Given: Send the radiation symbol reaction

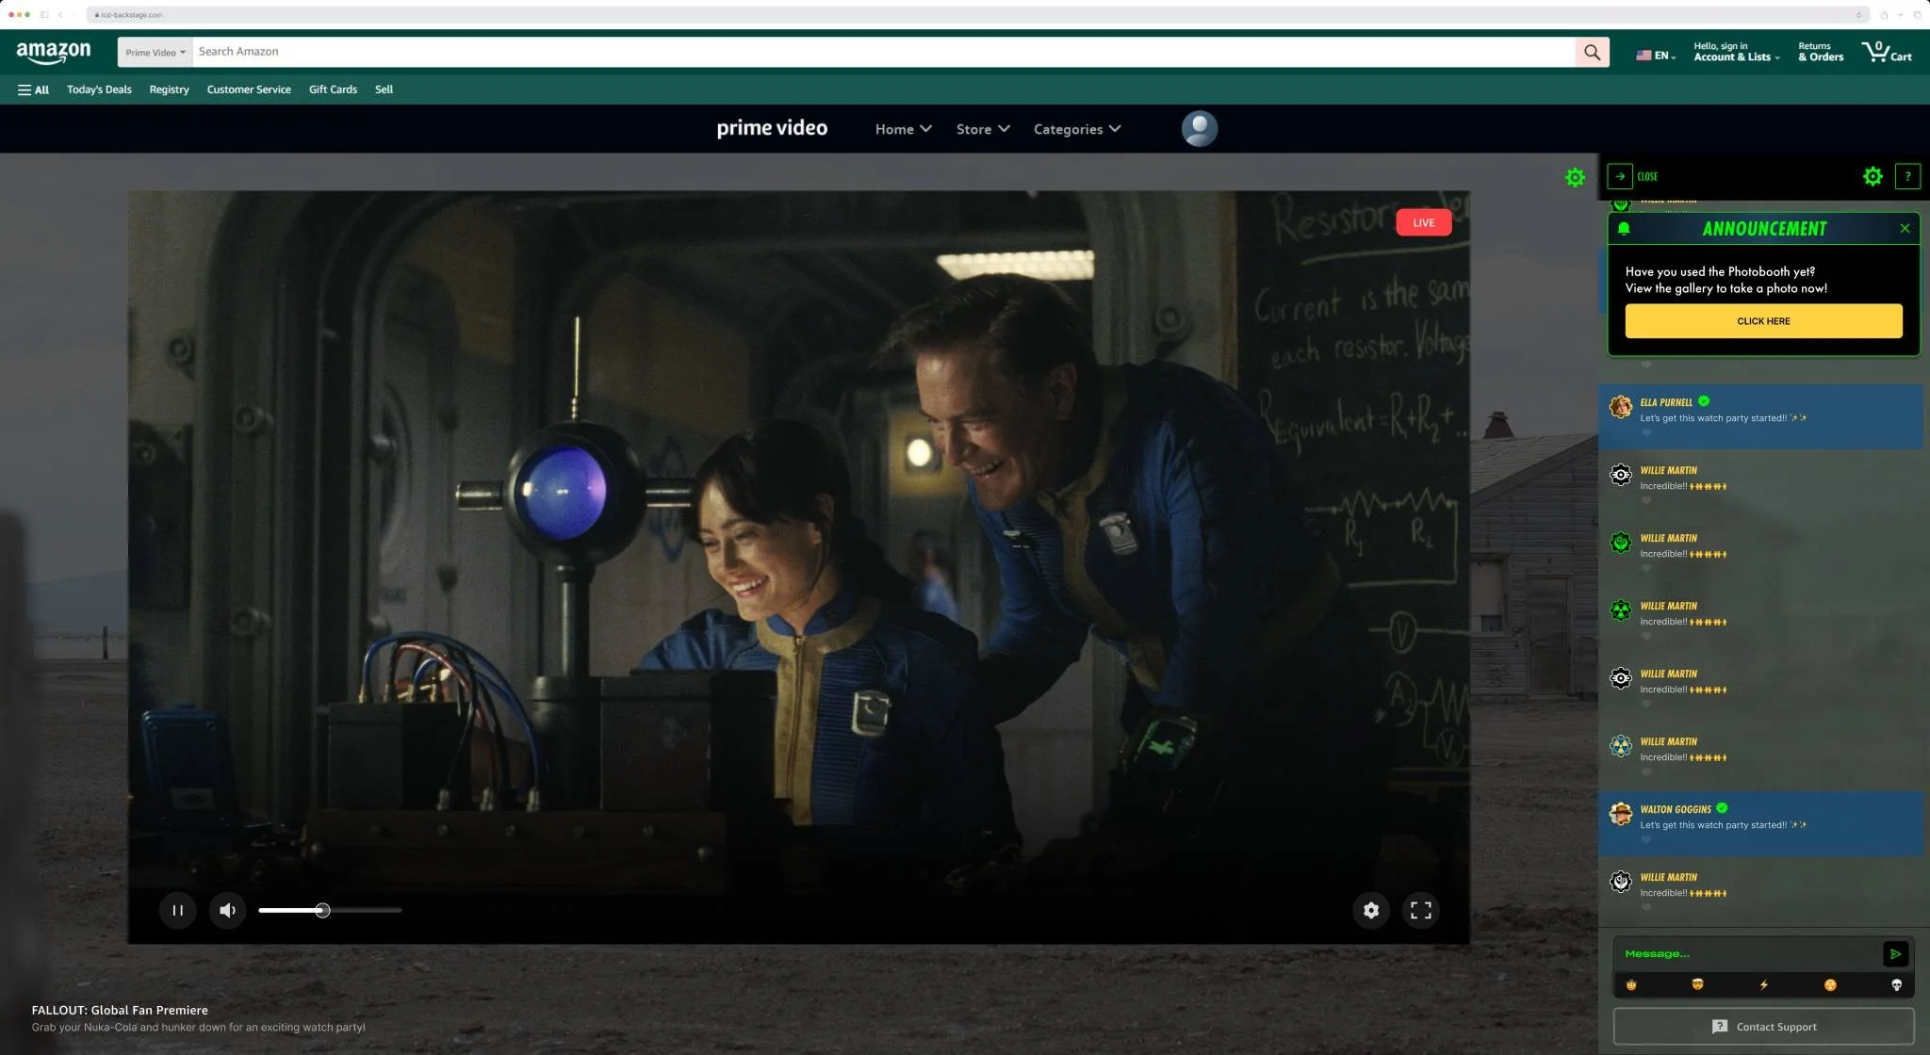Looking at the screenshot, I should (x=1830, y=984).
